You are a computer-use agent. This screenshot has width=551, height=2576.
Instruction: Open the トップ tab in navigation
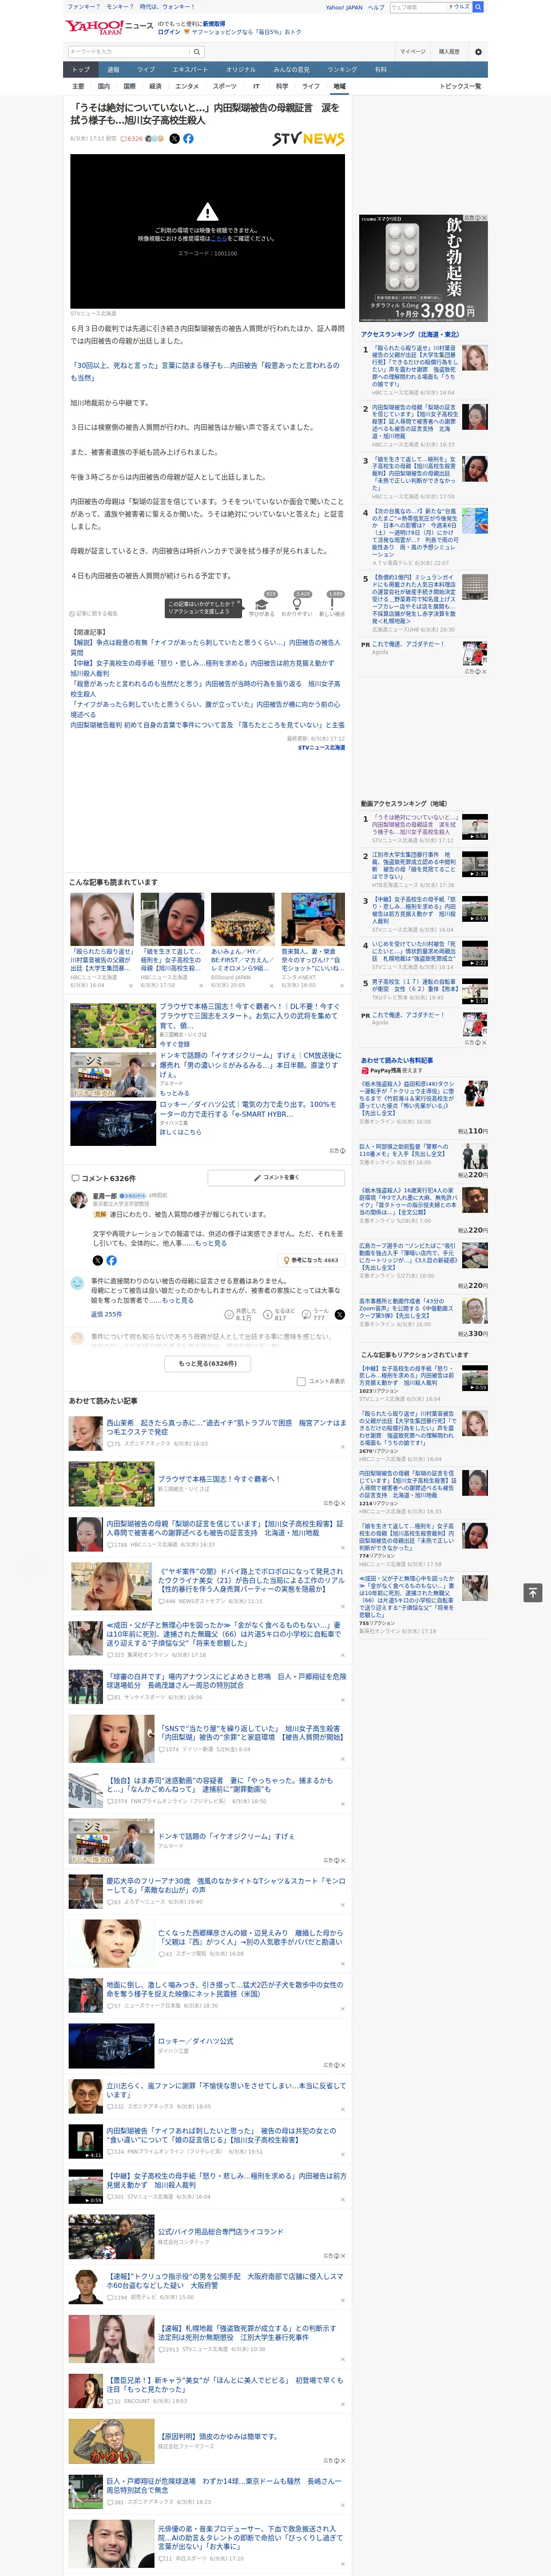81,70
